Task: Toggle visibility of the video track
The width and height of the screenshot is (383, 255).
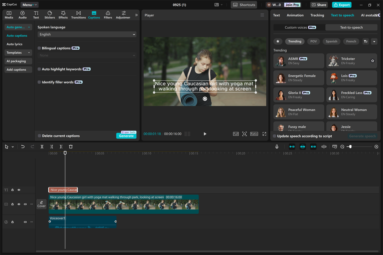Action: pyautogui.click(x=19, y=204)
